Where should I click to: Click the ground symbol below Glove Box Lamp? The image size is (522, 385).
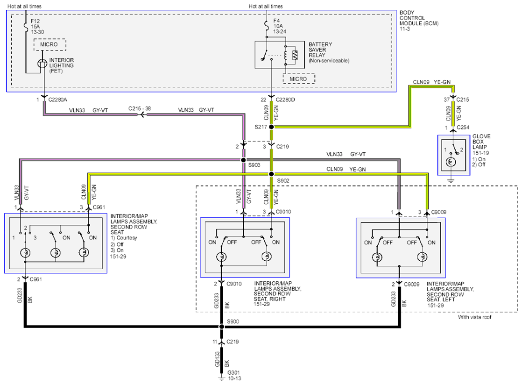pos(451,181)
